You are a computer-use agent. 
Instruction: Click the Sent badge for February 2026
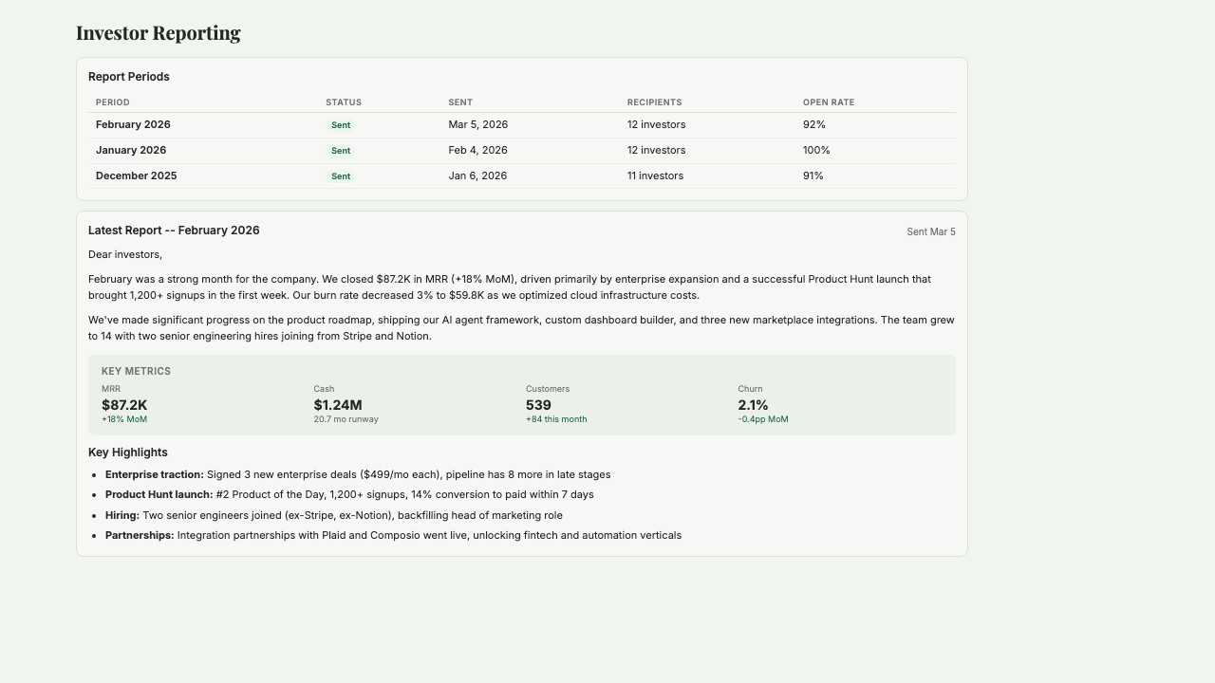click(x=341, y=124)
